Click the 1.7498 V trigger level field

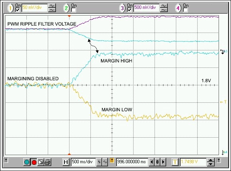[193, 162]
